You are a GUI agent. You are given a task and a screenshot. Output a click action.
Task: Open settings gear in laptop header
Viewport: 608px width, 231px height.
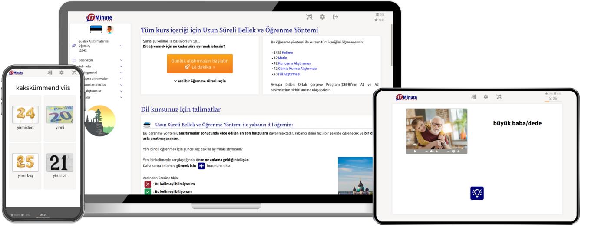coord(322,17)
